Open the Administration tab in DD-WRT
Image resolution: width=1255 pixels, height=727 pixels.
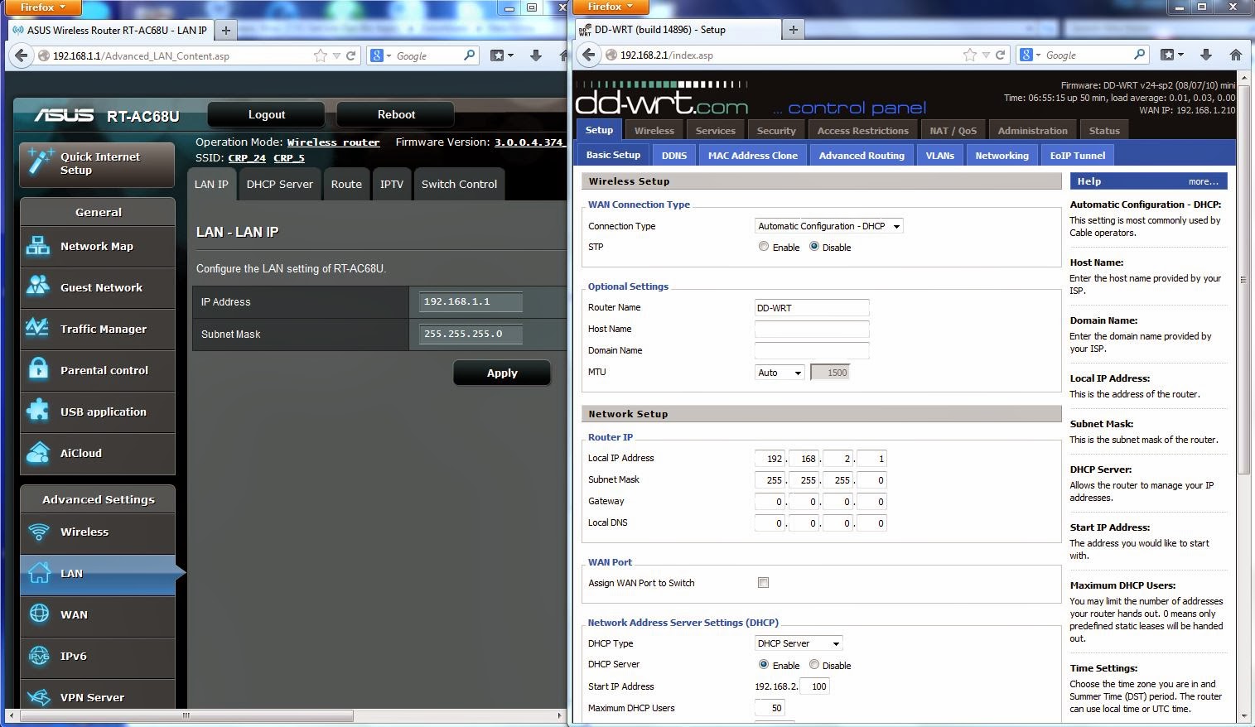1032,131
